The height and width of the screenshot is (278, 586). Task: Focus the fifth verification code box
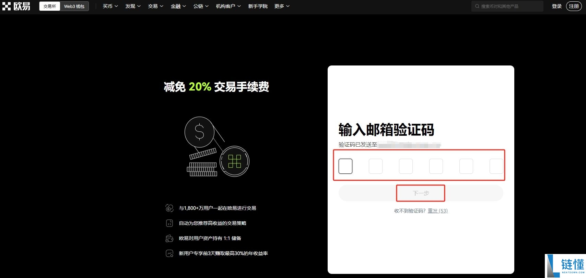pos(466,166)
